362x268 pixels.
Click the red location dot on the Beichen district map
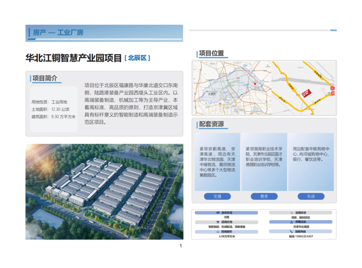pos(255,84)
